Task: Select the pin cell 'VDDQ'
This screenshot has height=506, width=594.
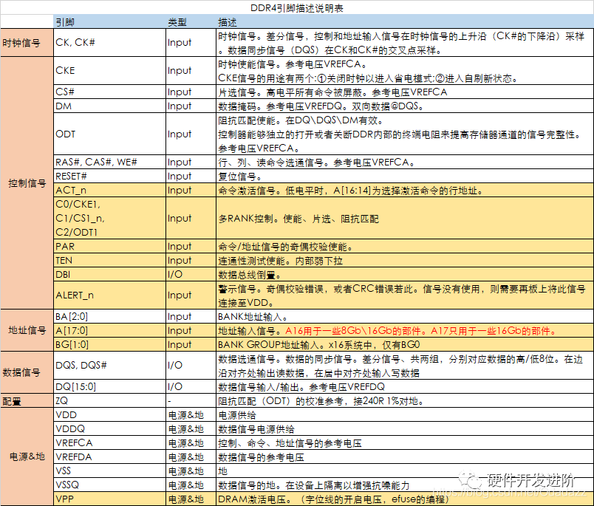Action: [110, 428]
